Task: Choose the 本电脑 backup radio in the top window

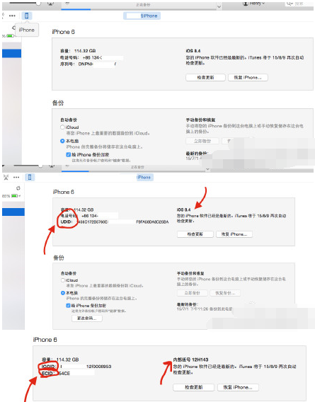Action: (62, 141)
